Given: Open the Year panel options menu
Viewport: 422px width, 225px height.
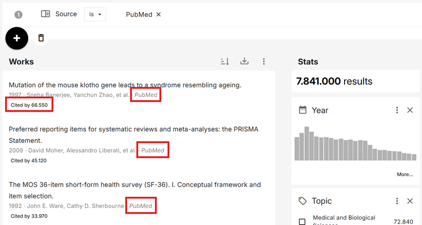Looking at the screenshot, I should pos(397,110).
